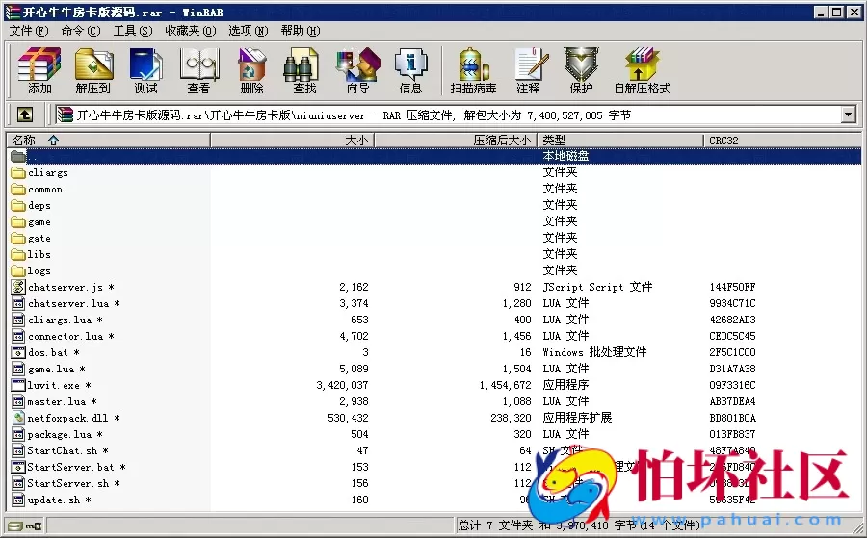Select the package.lua file name
The image size is (867, 538).
tap(66, 434)
